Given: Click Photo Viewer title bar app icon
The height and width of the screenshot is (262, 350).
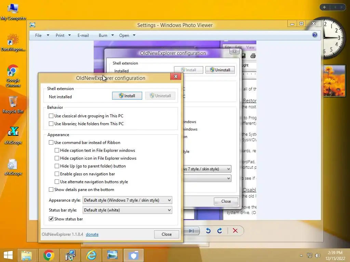Looking at the screenshot, I should tap(32, 25).
